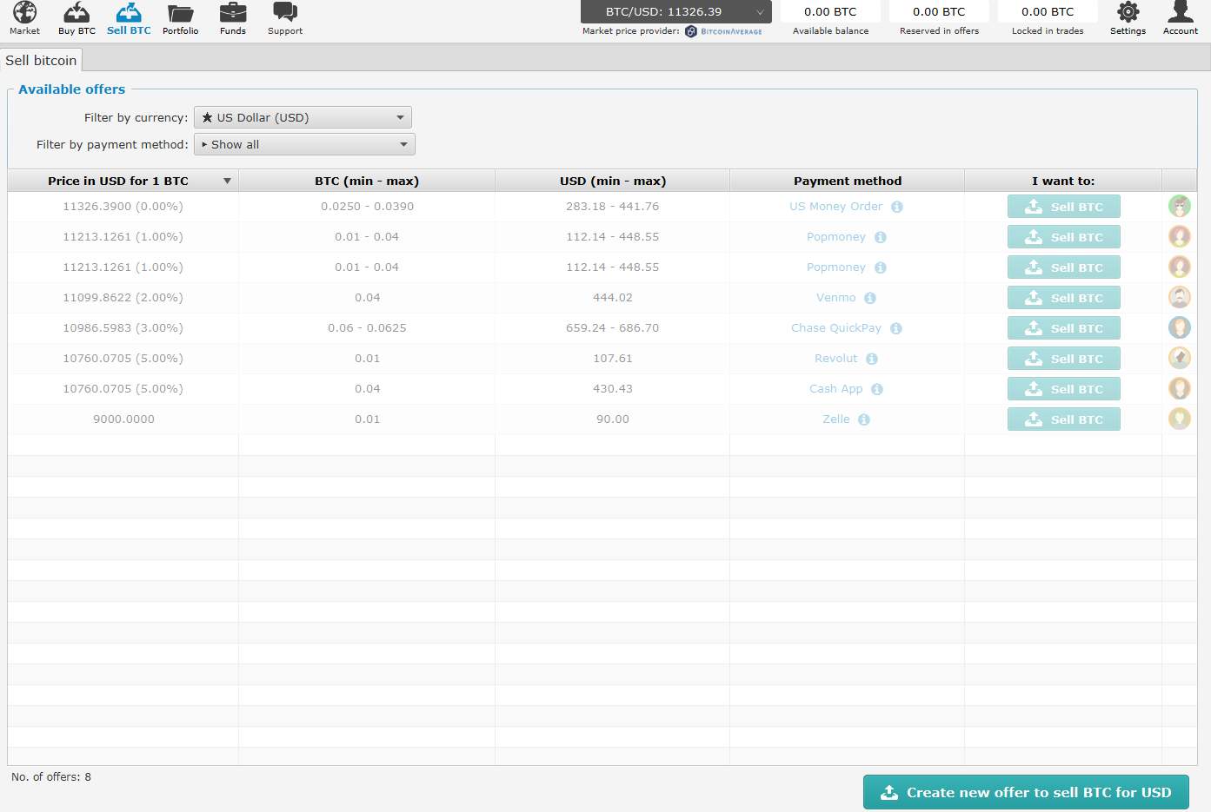Screen dimensions: 1211x812
Task: Click the Chase QuickPay payment link
Action: click(x=835, y=328)
